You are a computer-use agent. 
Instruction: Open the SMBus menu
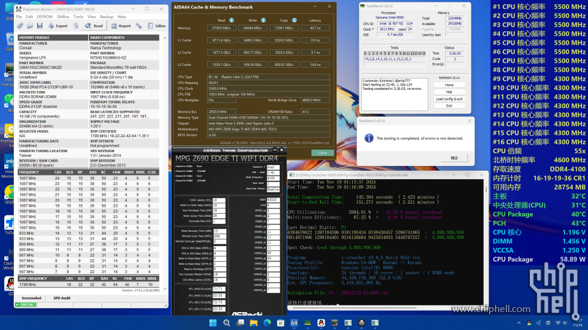coord(63,17)
